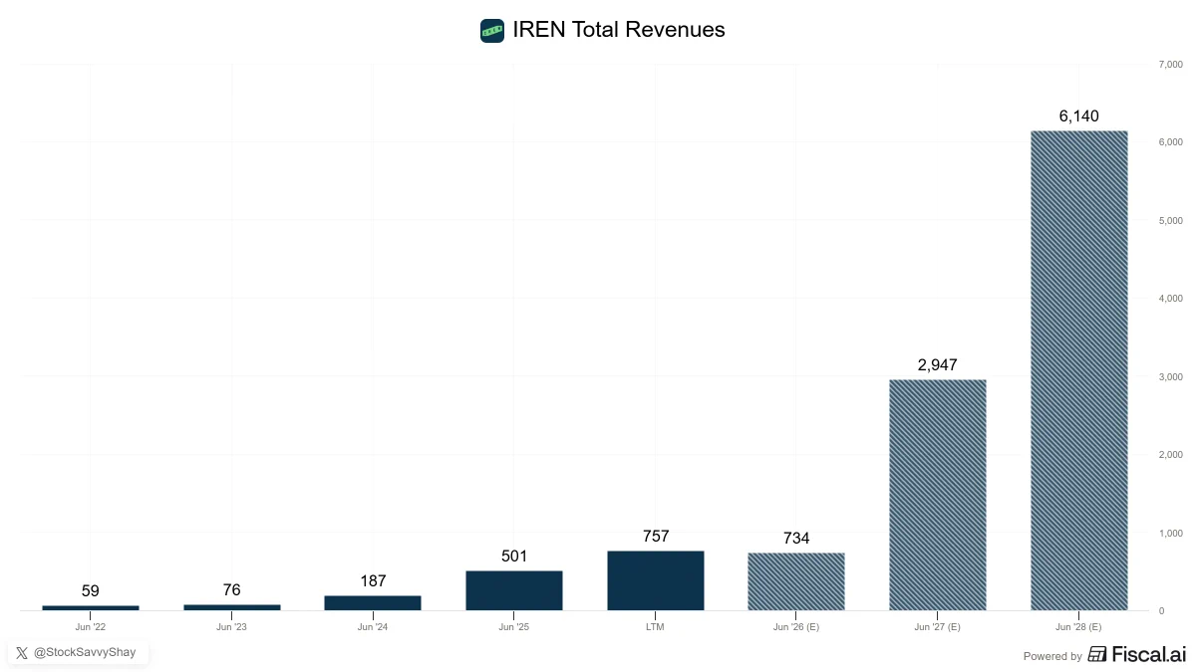Select the hatched Jun '26 (E) bar
The height and width of the screenshot is (672, 1196).
point(796,581)
